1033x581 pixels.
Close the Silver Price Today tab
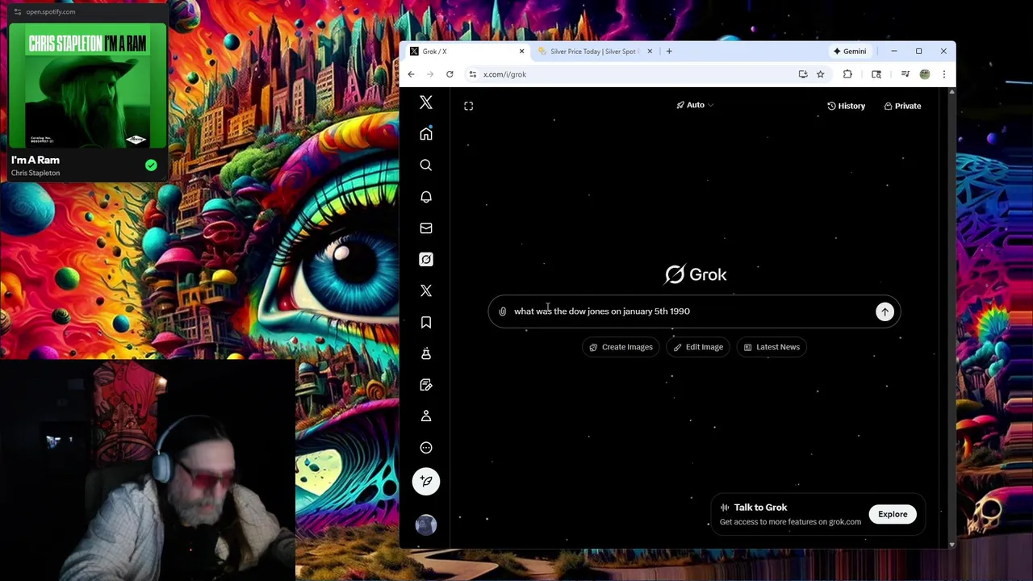650,52
